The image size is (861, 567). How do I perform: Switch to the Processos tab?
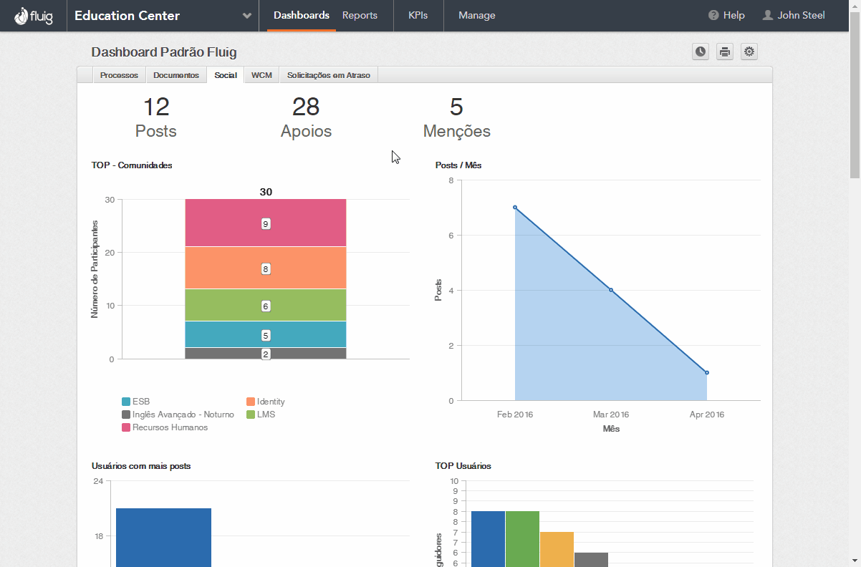119,75
